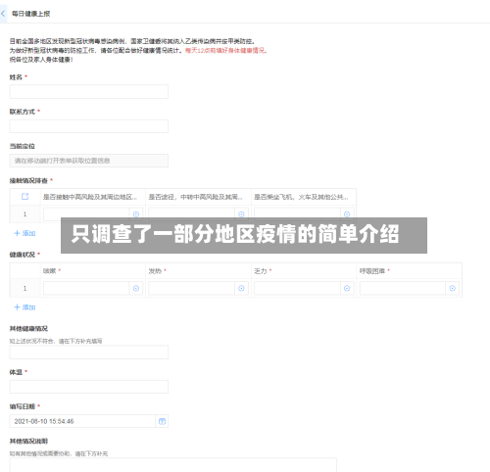Open the calendar picker for 填写日期
Image resolution: width=490 pixels, height=472 pixels.
pyautogui.click(x=162, y=421)
